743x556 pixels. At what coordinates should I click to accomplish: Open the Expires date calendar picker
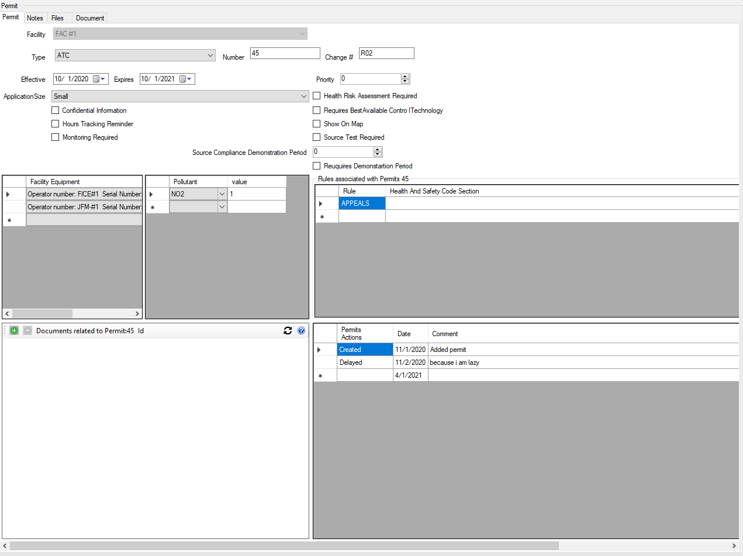tap(185, 80)
